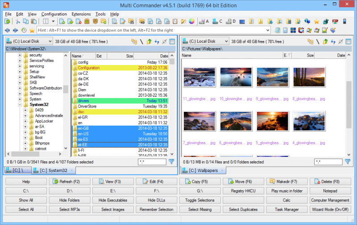Switch to the [C:] \ tab
This screenshot has height=225, width=357.
point(18,170)
